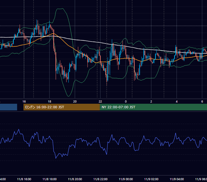Image resolution: width=207 pixels, height=182 pixels.
Task: Select the 6 hour label on upper axis
Action: click(x=202, y=102)
